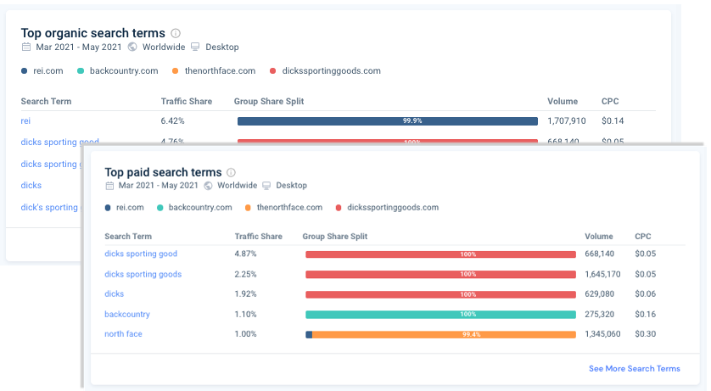The width and height of the screenshot is (711, 391).
Task: Click calendar icon in paid search panel
Action: click(x=109, y=185)
